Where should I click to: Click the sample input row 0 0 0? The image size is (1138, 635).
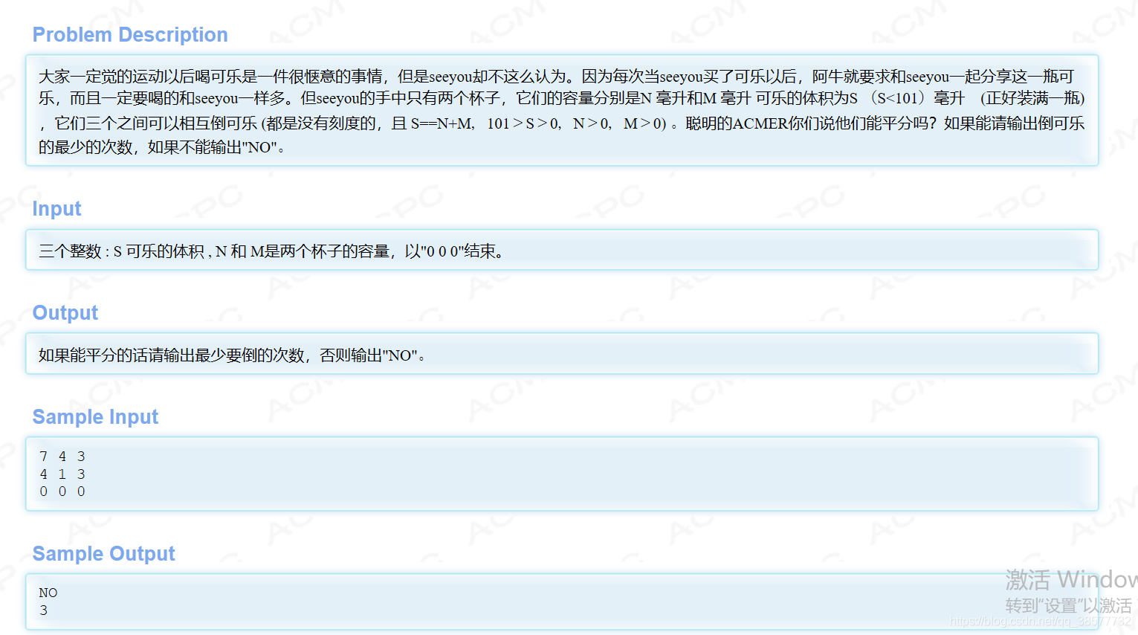[62, 491]
